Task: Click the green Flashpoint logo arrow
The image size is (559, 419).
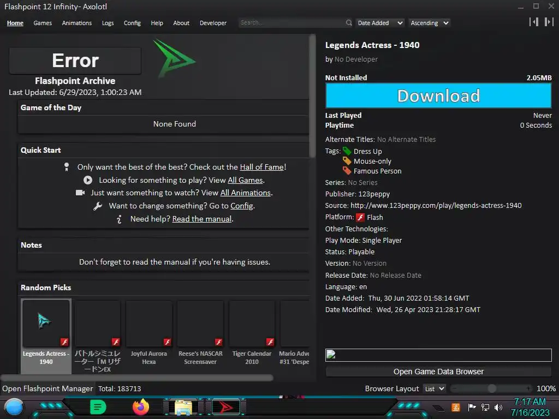Action: [x=174, y=58]
